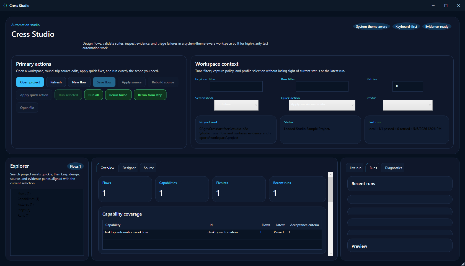Click the Open file button
Screen dimensions: 465x266
pos(27,108)
